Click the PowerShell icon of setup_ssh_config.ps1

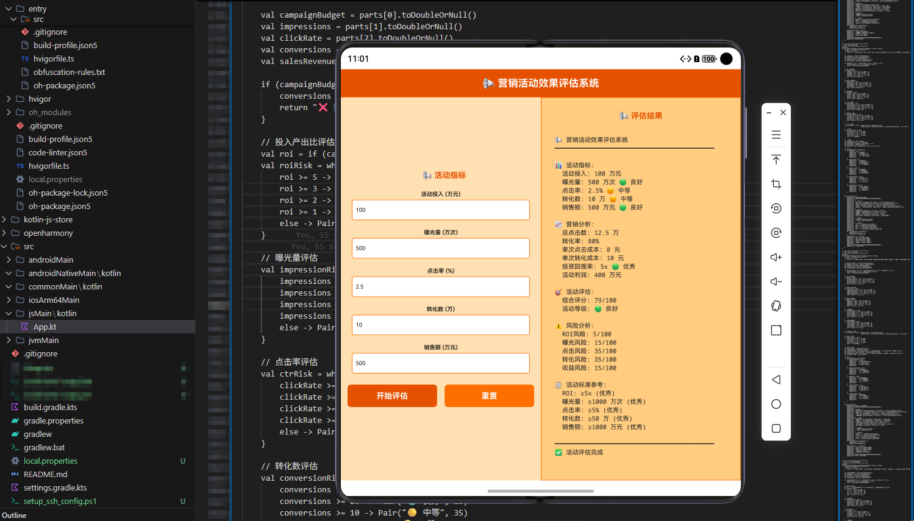[15, 501]
